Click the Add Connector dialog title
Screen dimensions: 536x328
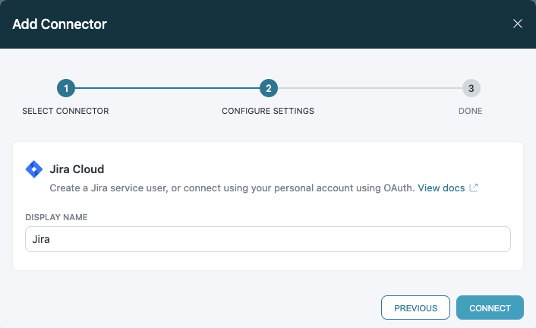pos(59,24)
